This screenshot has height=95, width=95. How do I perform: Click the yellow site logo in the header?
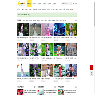tap(21, 3)
